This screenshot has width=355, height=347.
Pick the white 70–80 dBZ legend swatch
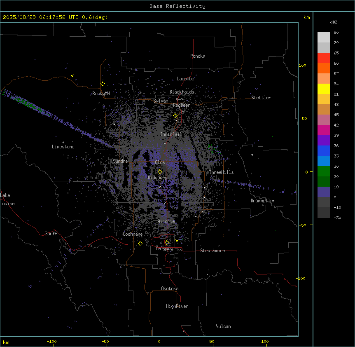click(324, 38)
